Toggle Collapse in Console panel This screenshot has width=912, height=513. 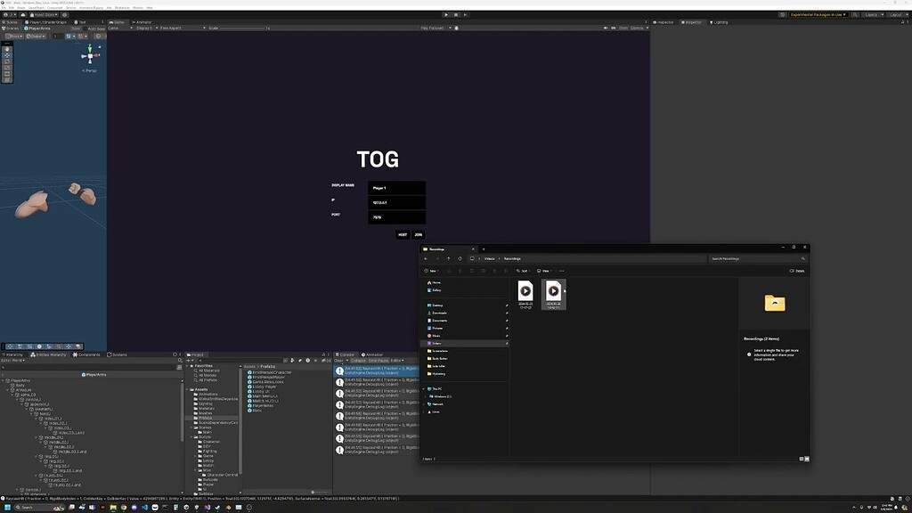pyautogui.click(x=358, y=361)
